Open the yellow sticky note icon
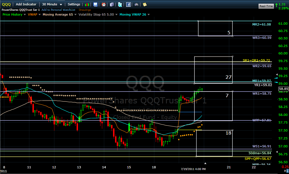The height and width of the screenshot is (174, 289). pos(145,5)
